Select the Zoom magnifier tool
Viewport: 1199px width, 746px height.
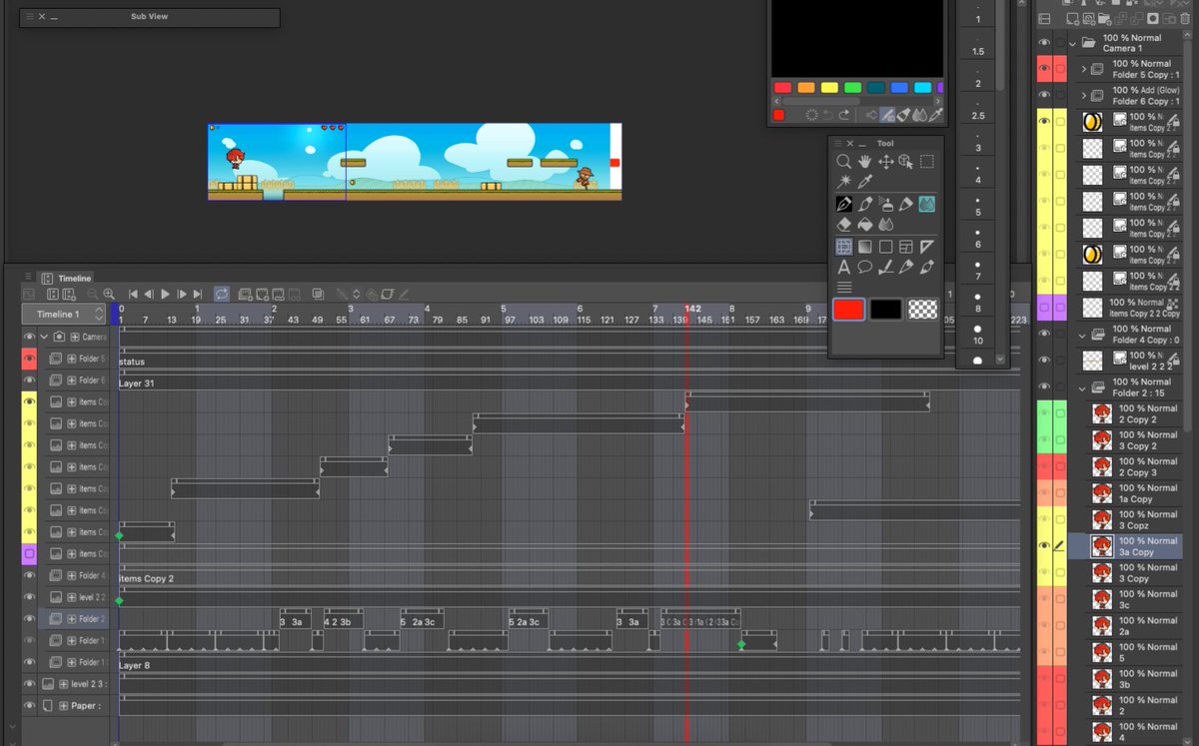click(x=844, y=161)
